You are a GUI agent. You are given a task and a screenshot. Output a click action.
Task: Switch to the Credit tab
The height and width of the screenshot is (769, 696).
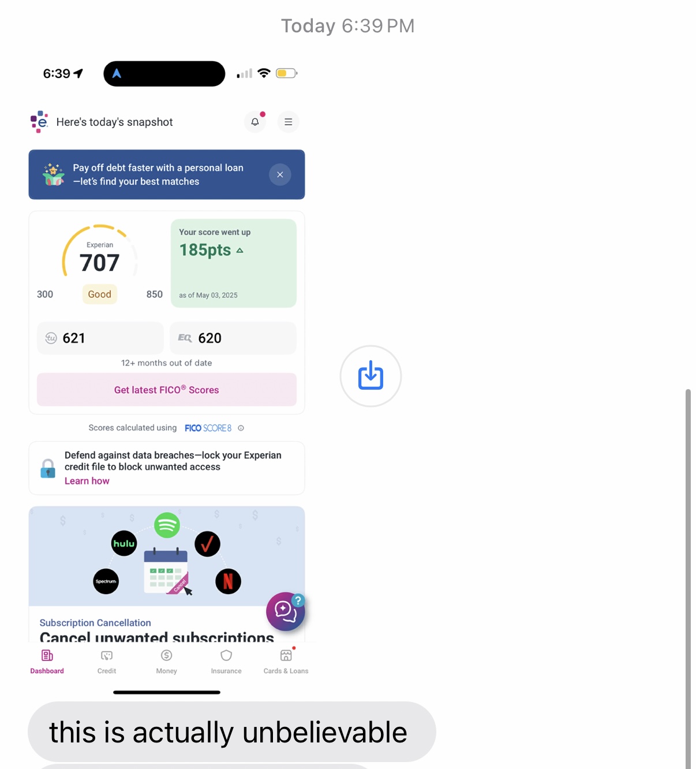click(x=107, y=662)
